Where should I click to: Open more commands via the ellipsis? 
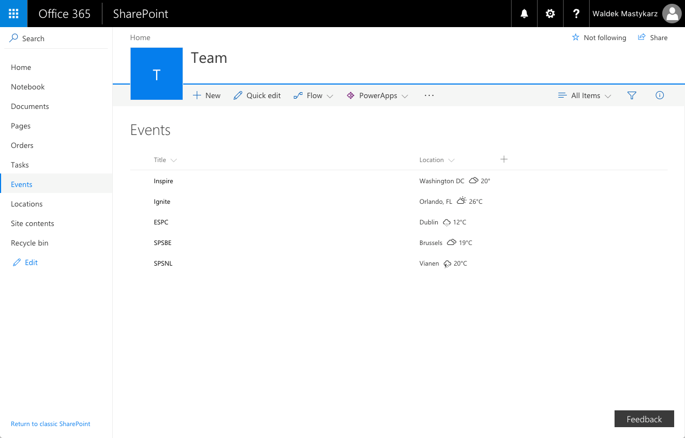point(429,95)
